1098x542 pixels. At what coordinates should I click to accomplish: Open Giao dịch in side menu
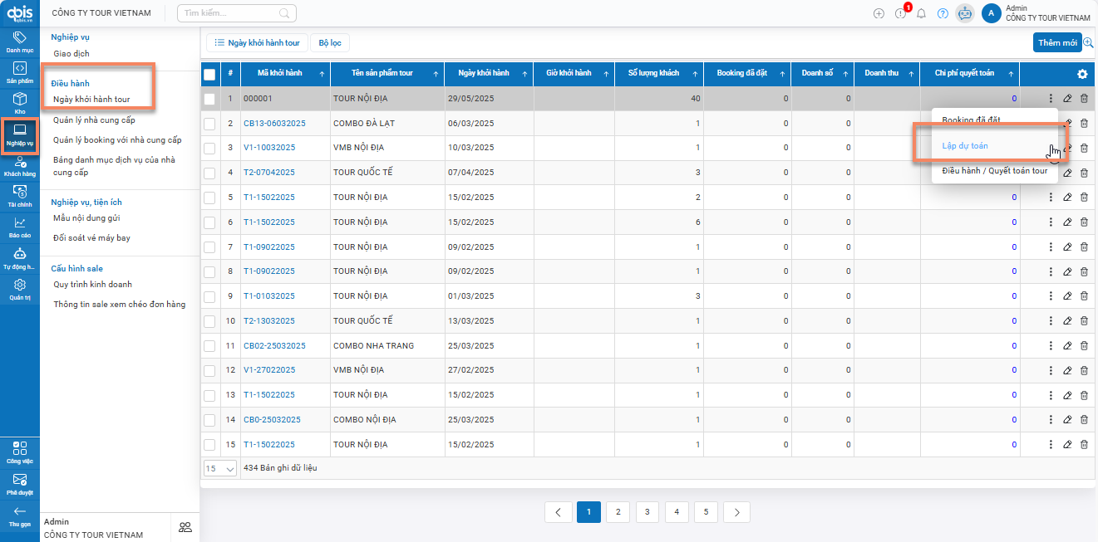pos(71,53)
